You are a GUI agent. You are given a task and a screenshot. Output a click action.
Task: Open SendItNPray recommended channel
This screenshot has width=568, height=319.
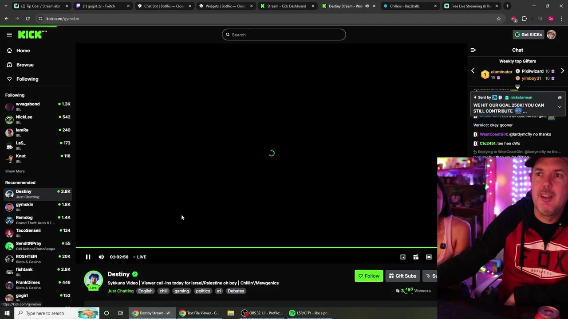click(x=38, y=246)
